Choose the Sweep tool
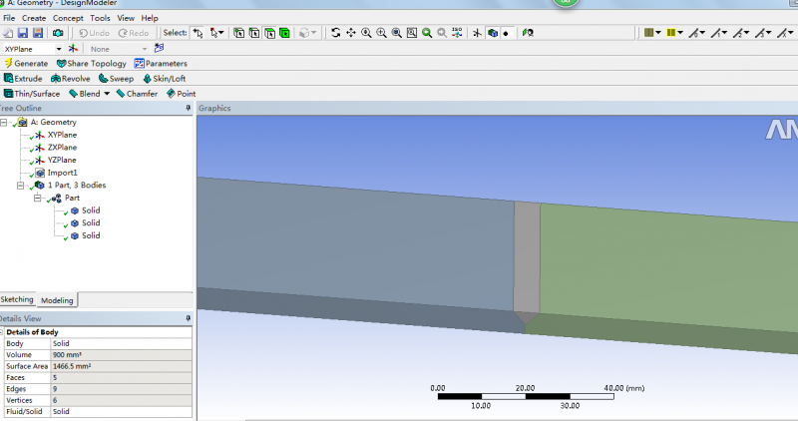798x421 pixels. [115, 78]
